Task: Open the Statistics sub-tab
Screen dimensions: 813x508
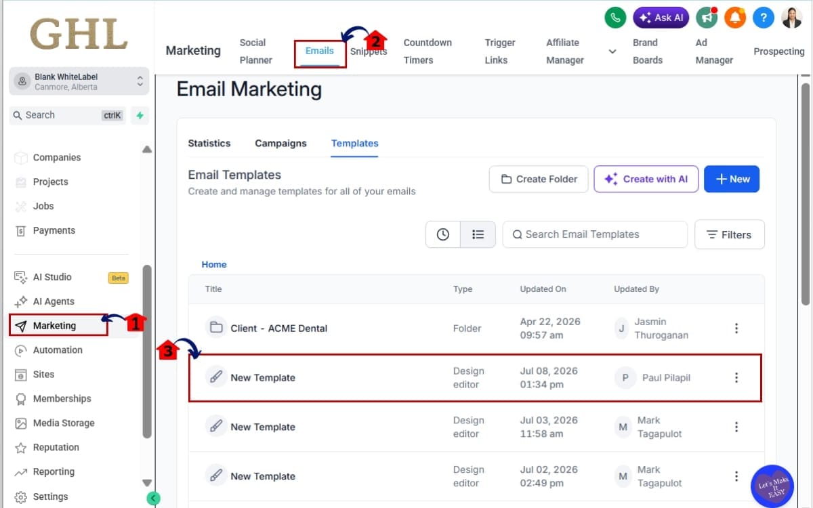Action: click(209, 144)
